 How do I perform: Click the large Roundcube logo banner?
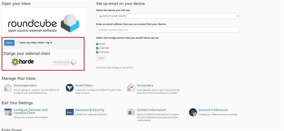[x=43, y=23]
